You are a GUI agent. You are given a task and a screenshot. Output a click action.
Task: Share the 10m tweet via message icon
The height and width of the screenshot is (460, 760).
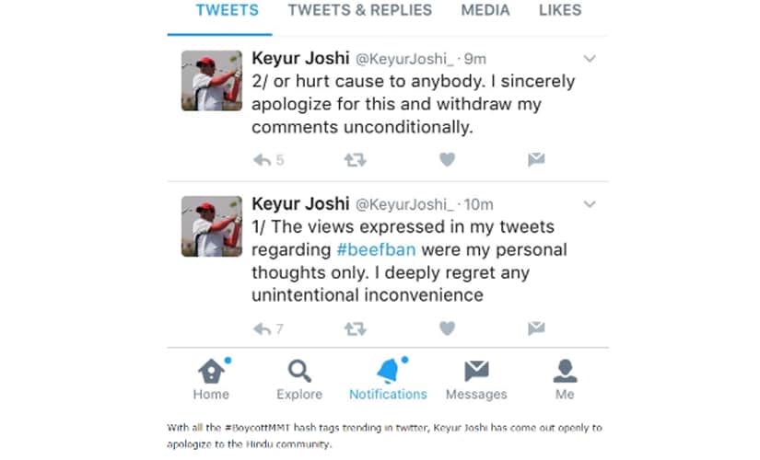click(x=536, y=328)
